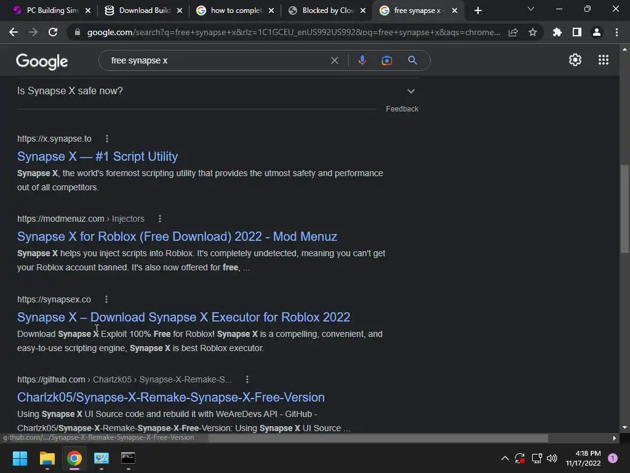This screenshot has width=630, height=473.
Task: Close the PC Building Sim tab
Action: pos(88,10)
